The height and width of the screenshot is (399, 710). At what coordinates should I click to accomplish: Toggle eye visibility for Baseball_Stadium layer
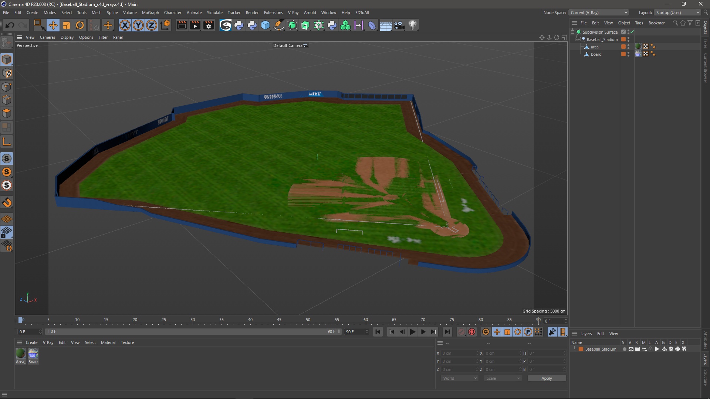(631, 349)
